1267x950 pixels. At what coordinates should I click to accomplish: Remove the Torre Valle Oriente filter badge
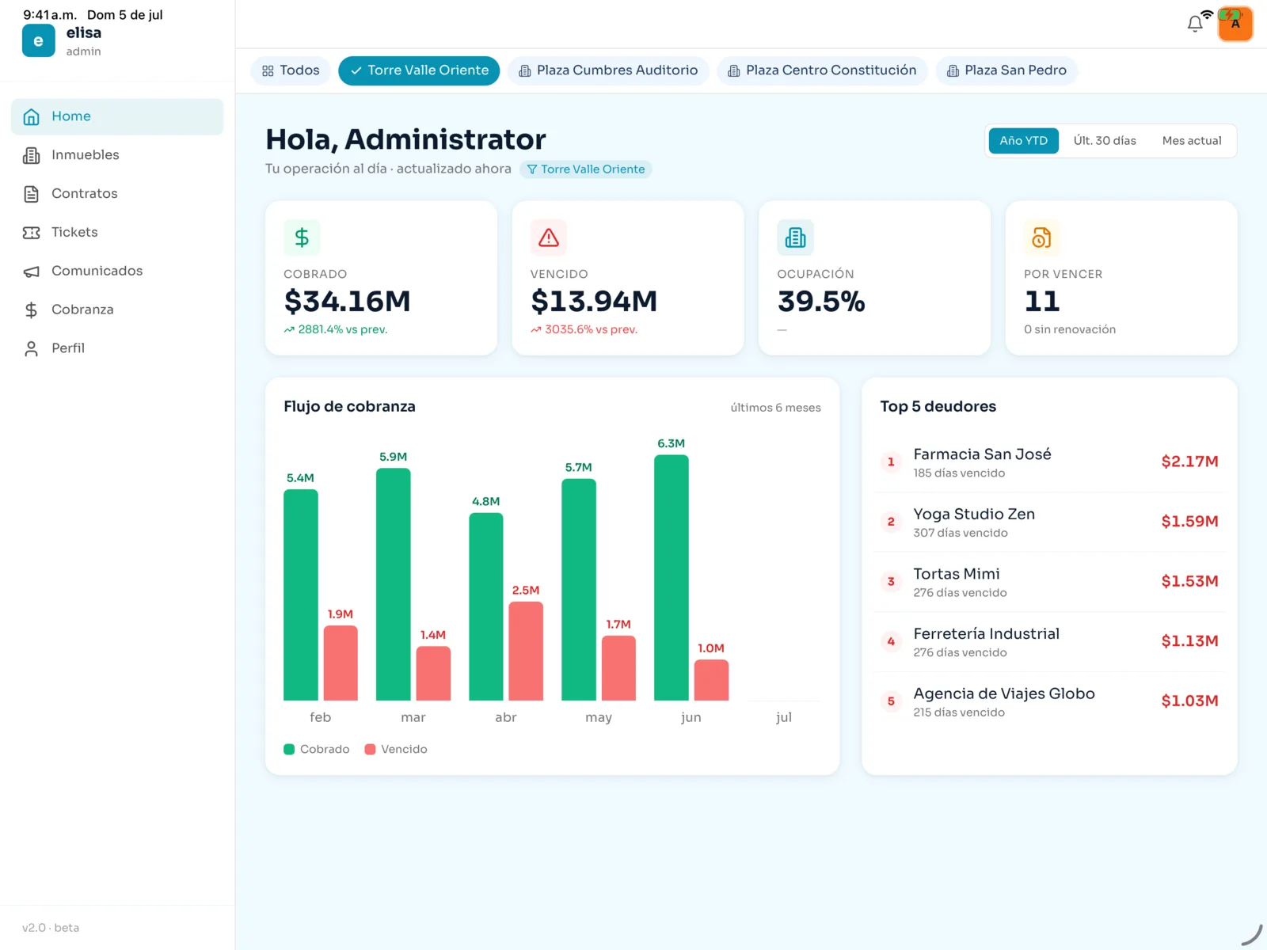point(586,169)
